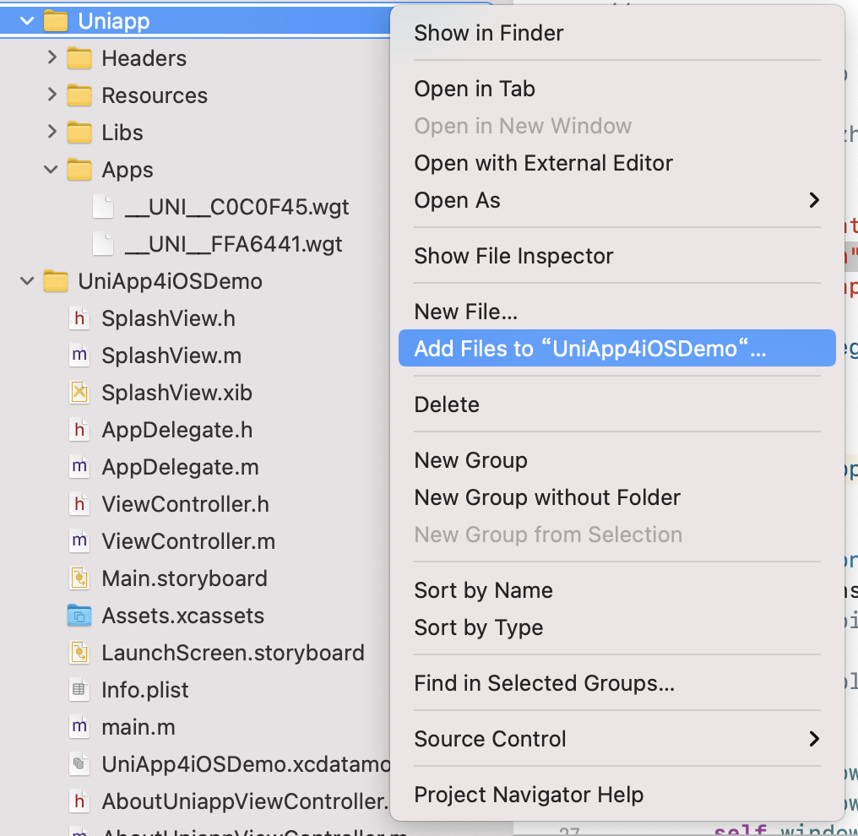The width and height of the screenshot is (858, 836).
Task: Select Info.plist file name
Action: click(145, 691)
